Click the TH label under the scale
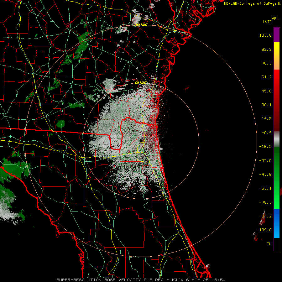 pos(269,244)
